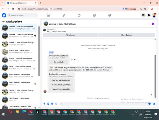Click the More Options button
This screenshot has width=159, height=120.
point(127,35)
